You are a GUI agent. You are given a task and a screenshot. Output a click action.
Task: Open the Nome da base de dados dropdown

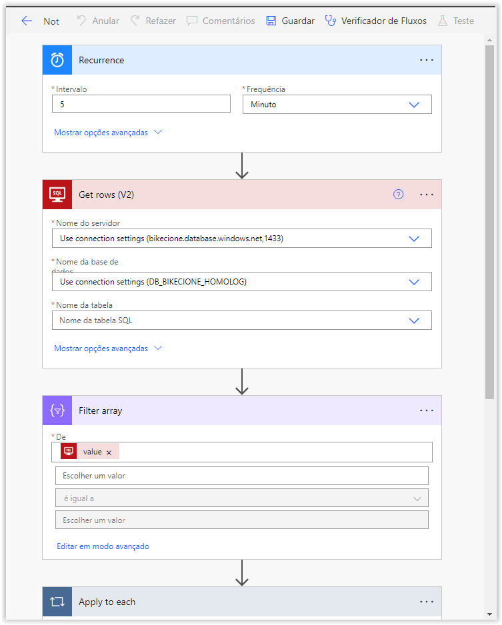coord(241,281)
